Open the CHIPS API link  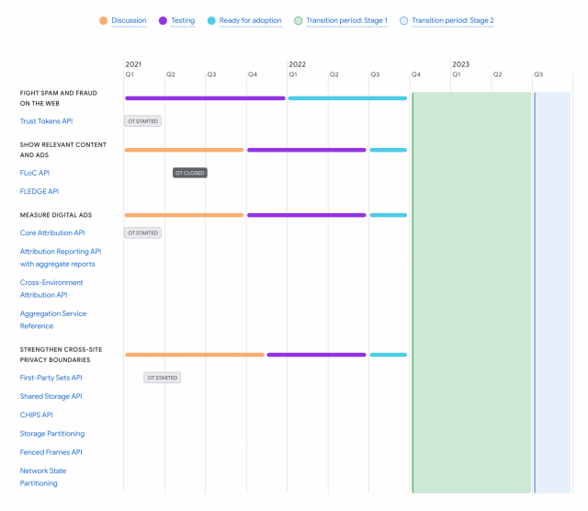pyautogui.click(x=37, y=414)
